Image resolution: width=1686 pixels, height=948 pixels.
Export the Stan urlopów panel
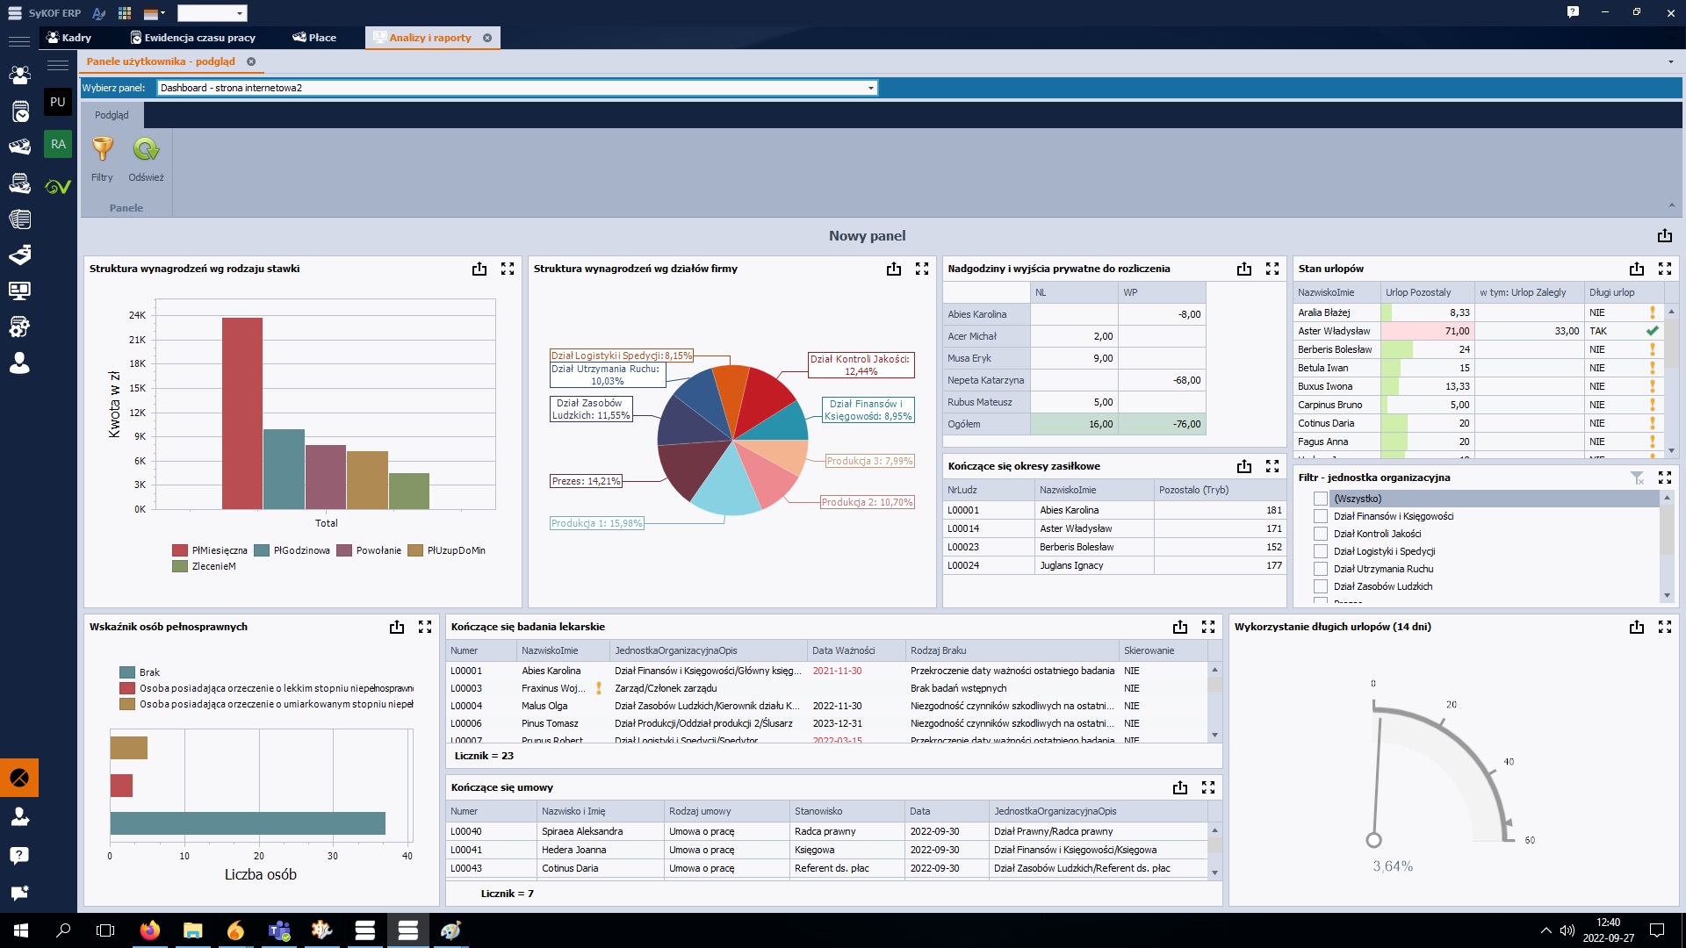(x=1636, y=269)
